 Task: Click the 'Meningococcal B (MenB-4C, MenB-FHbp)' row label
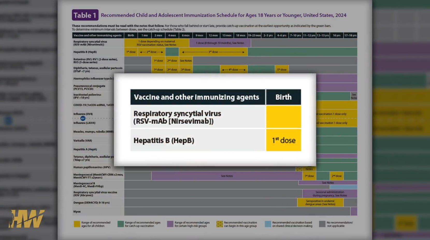[88, 185]
